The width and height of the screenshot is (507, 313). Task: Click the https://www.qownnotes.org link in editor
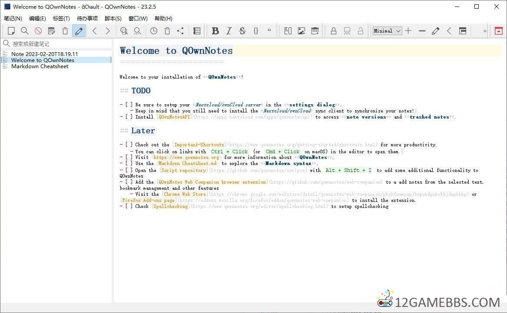pyautogui.click(x=186, y=157)
